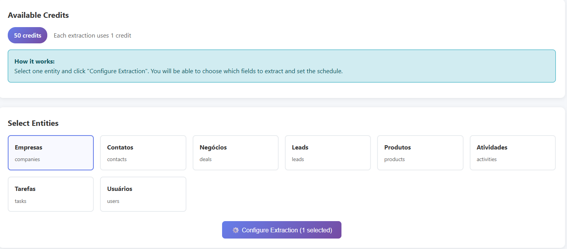This screenshot has width=567, height=249.
Task: Click the 50 credits badge
Action: (x=28, y=35)
